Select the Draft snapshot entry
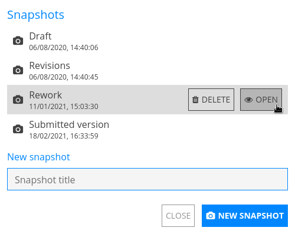Screen dimensions: 295x234 click(x=147, y=41)
